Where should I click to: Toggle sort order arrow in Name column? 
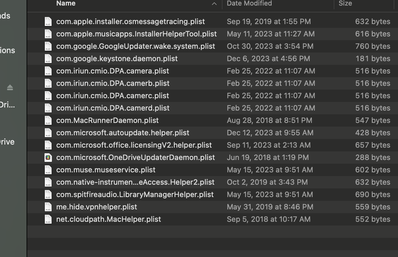click(x=214, y=4)
